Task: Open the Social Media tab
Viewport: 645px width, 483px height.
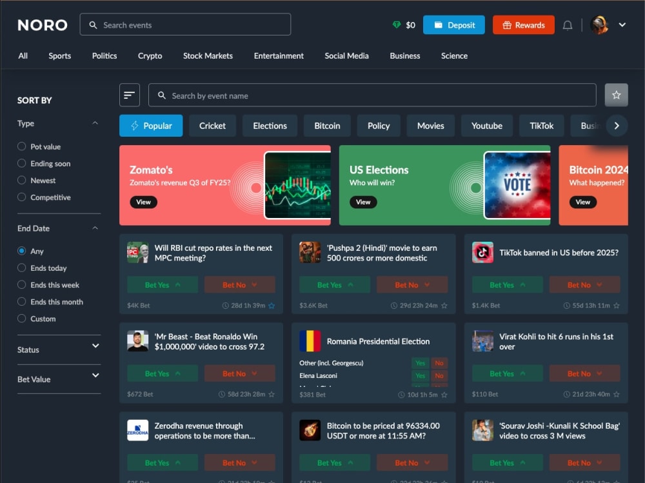Action: 346,55
